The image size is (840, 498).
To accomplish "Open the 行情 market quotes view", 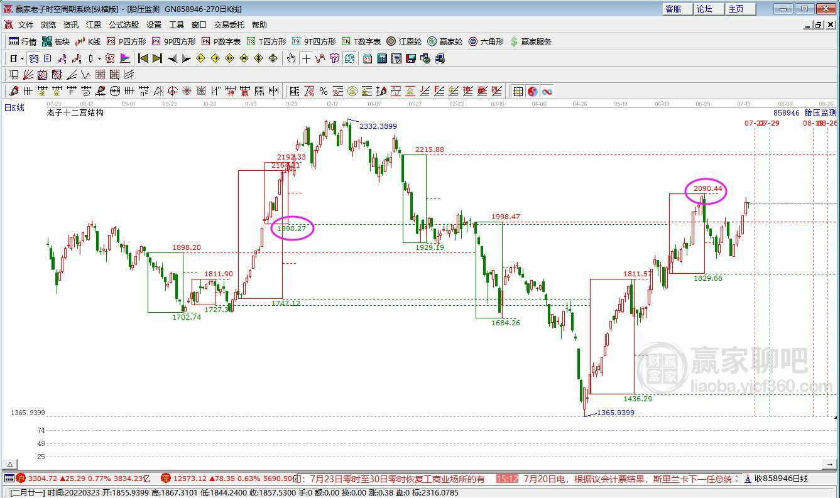I will (x=23, y=41).
